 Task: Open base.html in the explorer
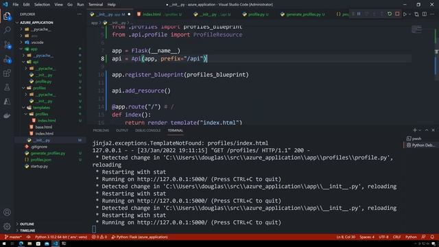[x=44, y=127]
